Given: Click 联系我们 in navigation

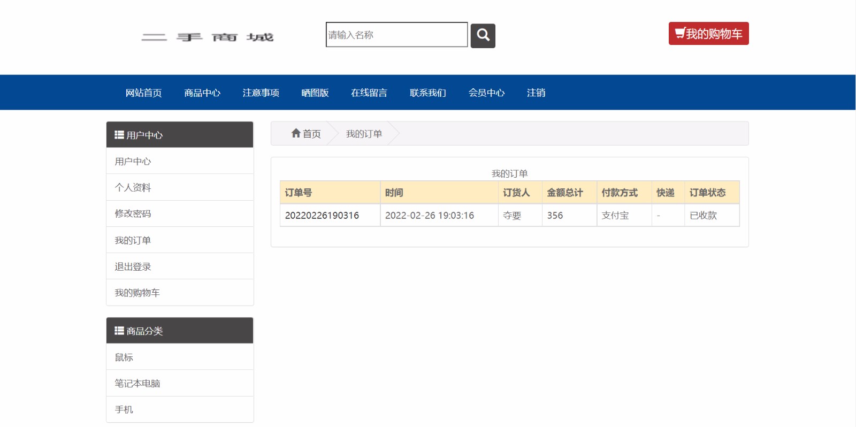Looking at the screenshot, I should pyautogui.click(x=427, y=93).
